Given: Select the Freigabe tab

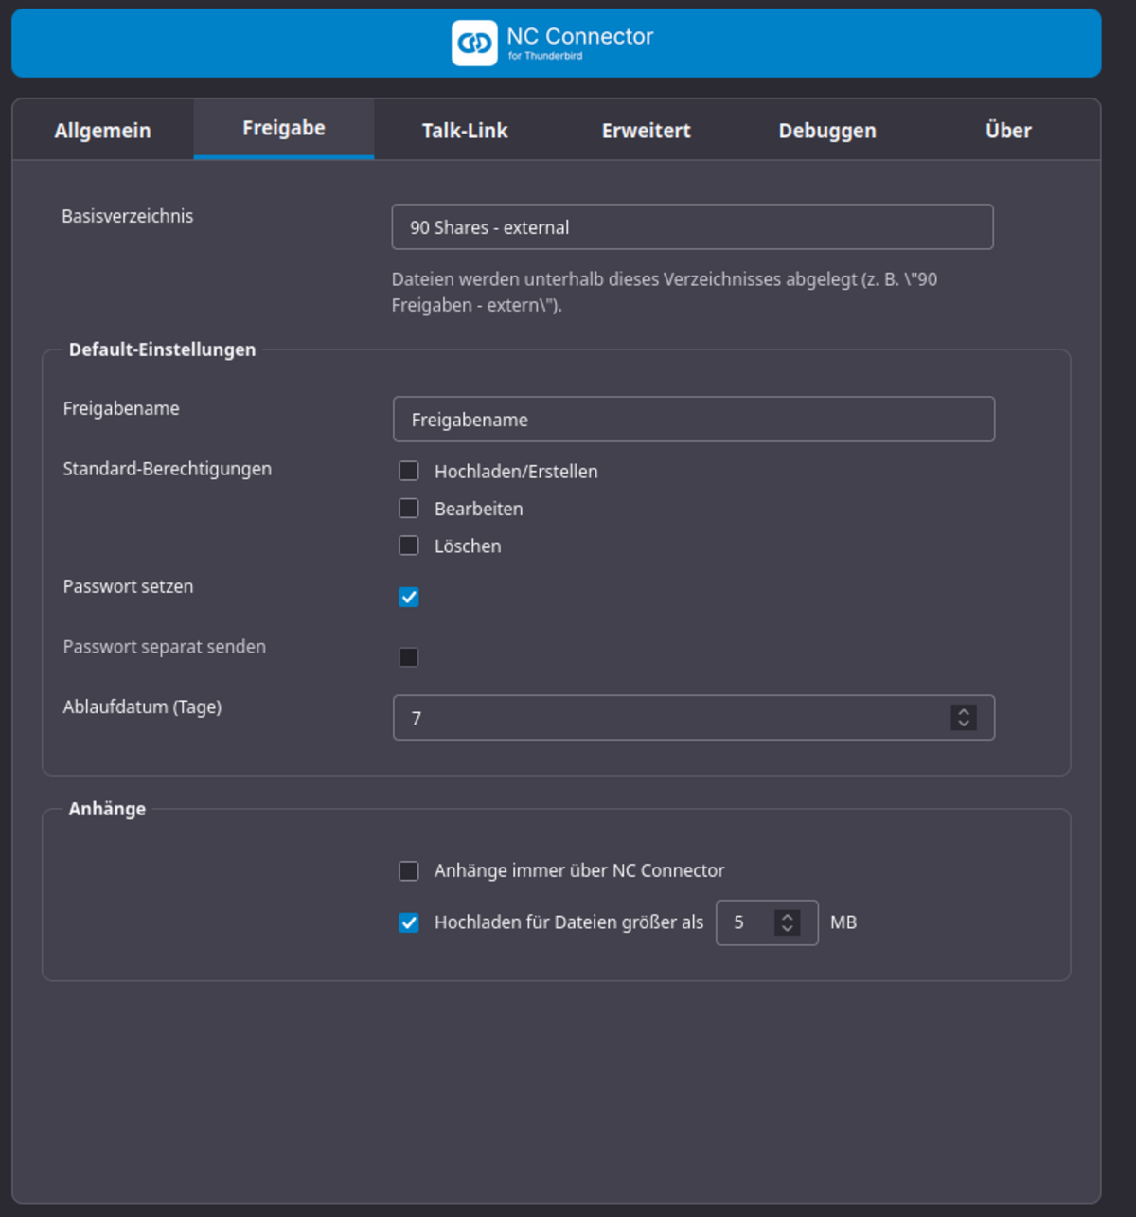Looking at the screenshot, I should (x=283, y=129).
